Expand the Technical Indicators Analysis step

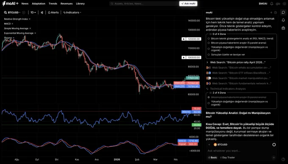tap(226, 89)
